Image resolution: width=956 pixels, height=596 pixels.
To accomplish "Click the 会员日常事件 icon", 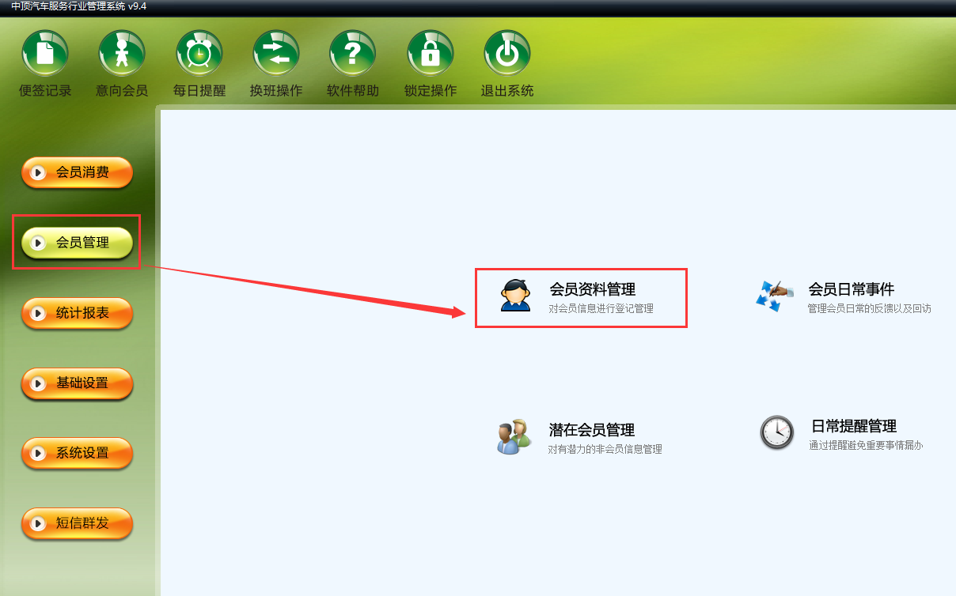I will tap(775, 296).
